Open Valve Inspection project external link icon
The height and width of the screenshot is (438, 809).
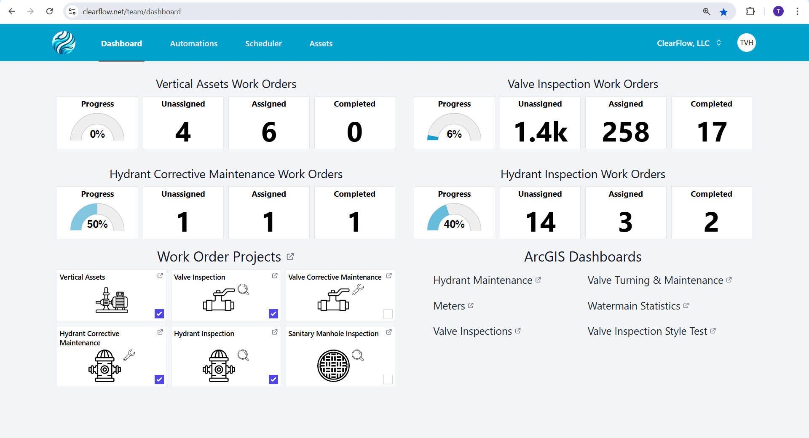pos(275,275)
